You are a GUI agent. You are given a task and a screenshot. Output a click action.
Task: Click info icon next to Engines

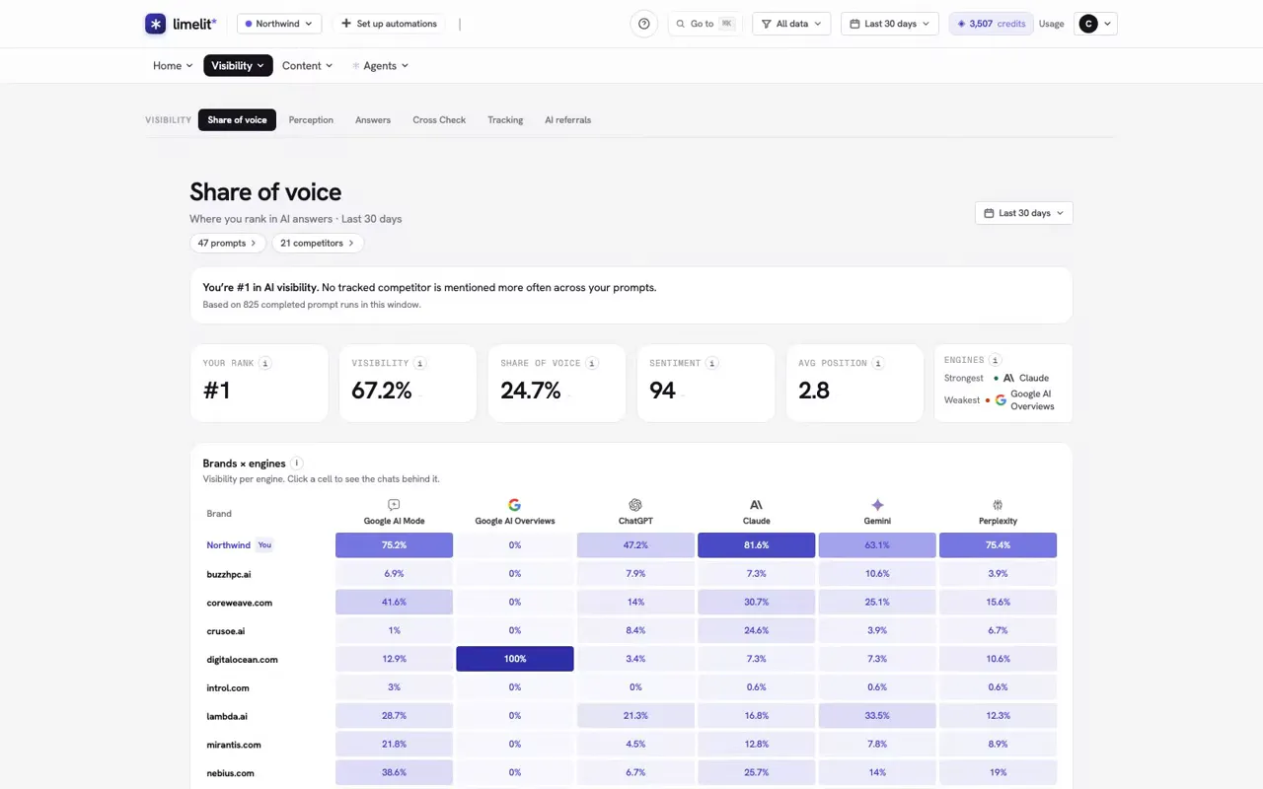[995, 360]
